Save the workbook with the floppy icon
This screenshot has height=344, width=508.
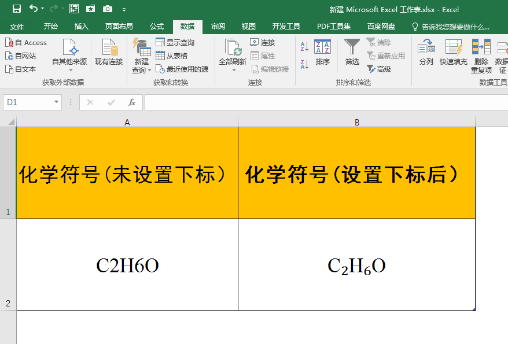[17, 9]
